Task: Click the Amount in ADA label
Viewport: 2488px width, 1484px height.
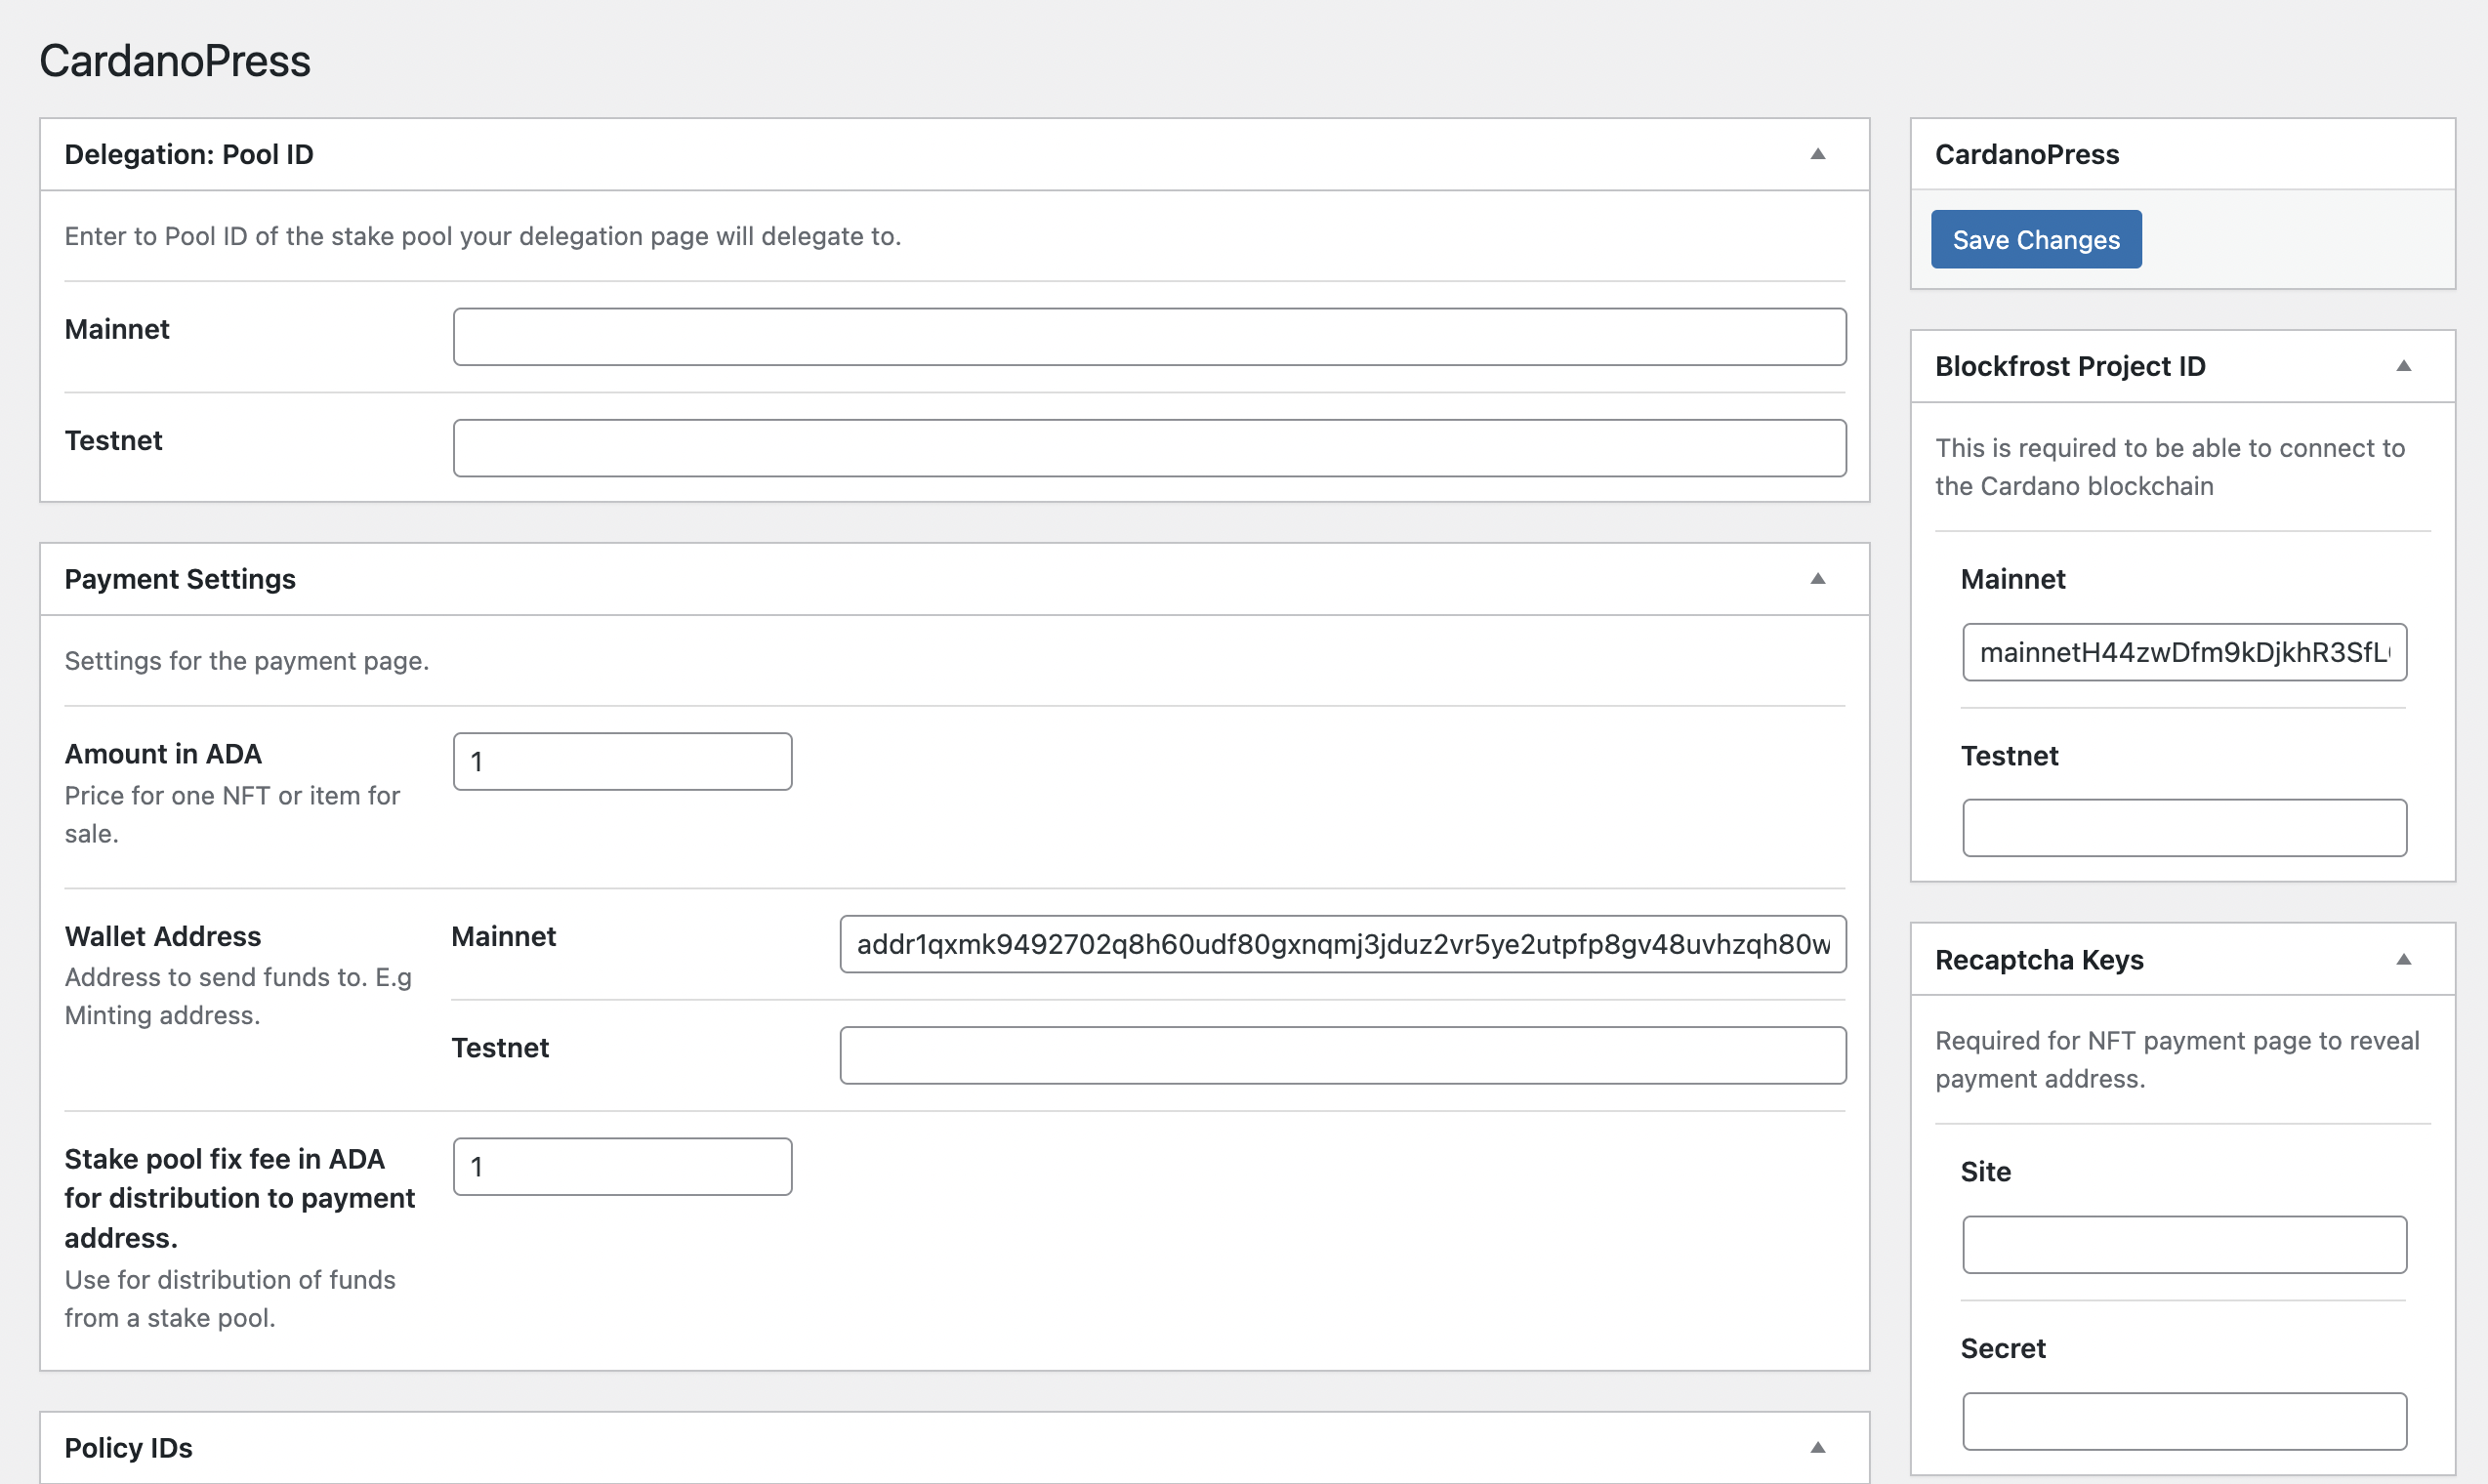Action: (x=163, y=754)
